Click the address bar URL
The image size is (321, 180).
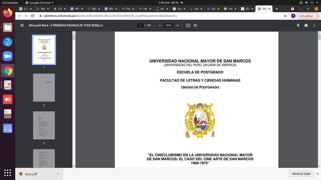pyautogui.click(x=110, y=16)
